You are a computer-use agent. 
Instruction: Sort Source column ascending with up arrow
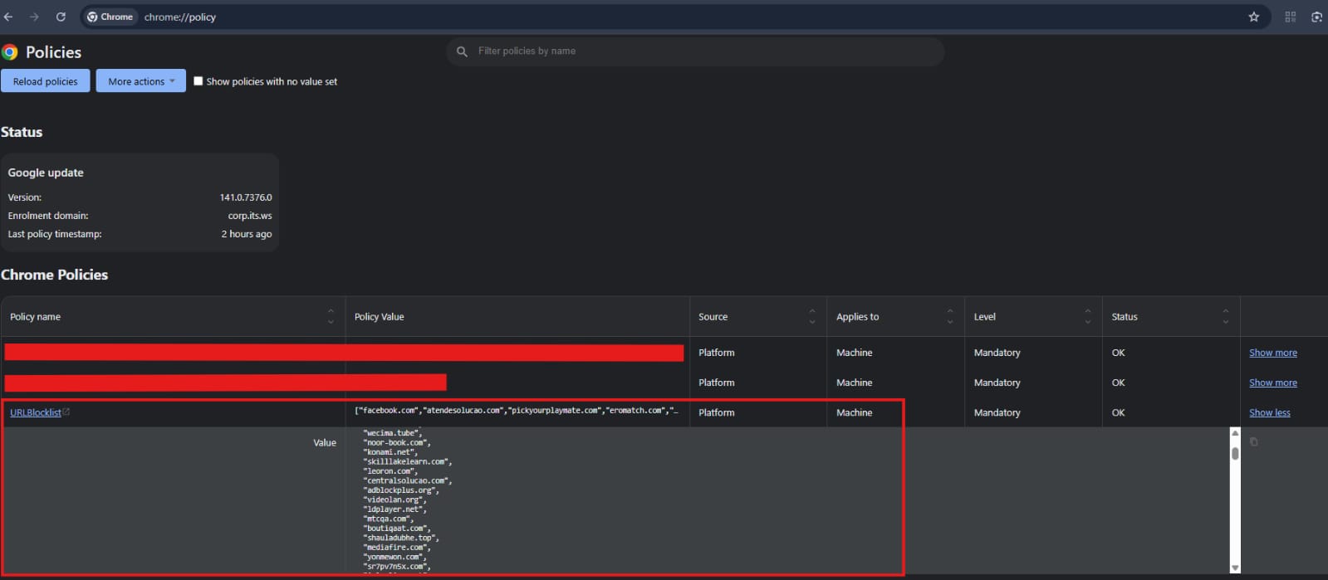[x=812, y=312]
